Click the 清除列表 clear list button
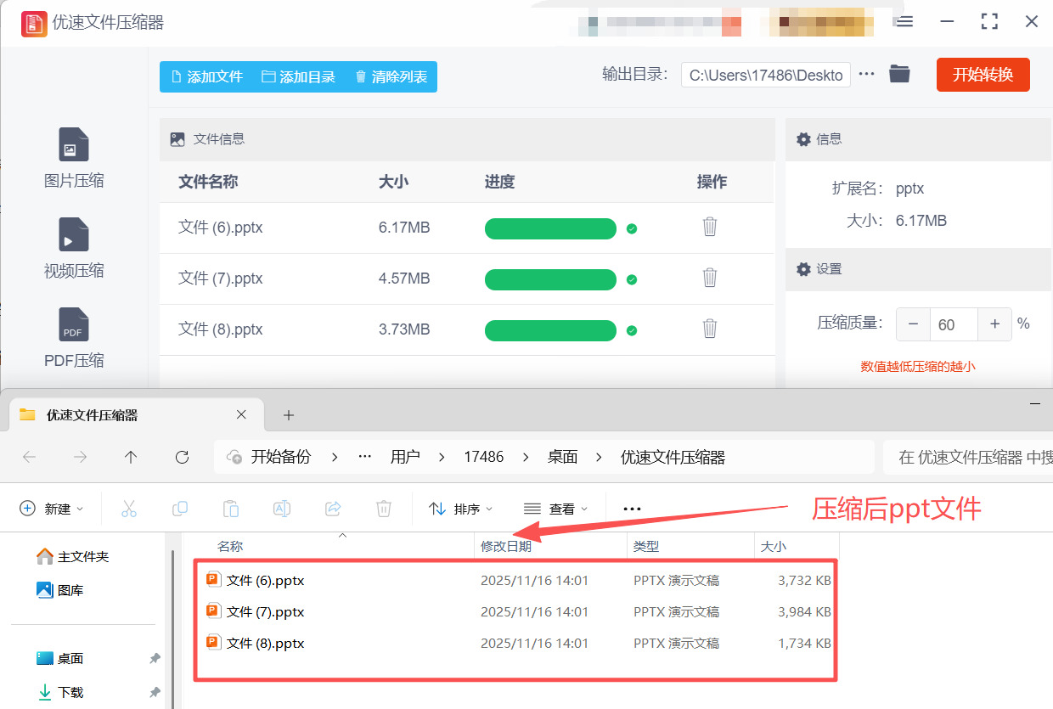 tap(391, 76)
